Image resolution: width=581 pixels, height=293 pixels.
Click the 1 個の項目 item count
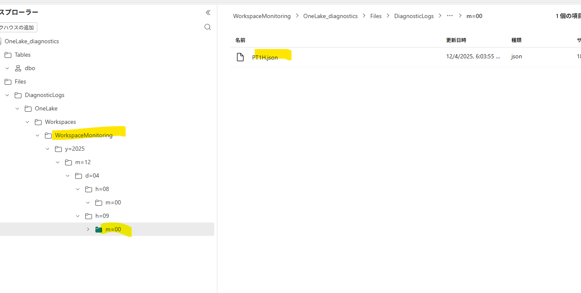click(x=568, y=16)
